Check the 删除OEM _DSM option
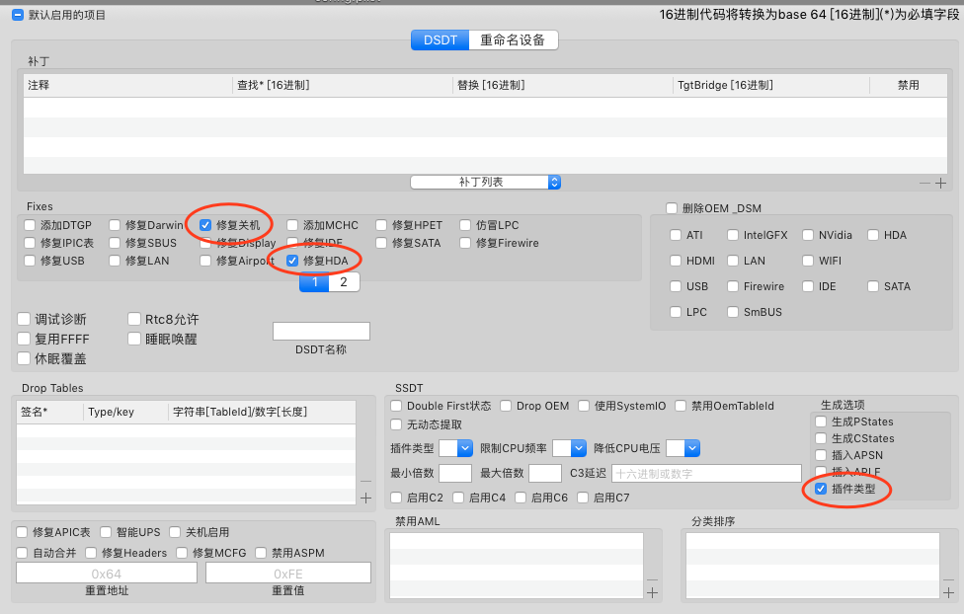The width and height of the screenshot is (964, 614). point(672,208)
